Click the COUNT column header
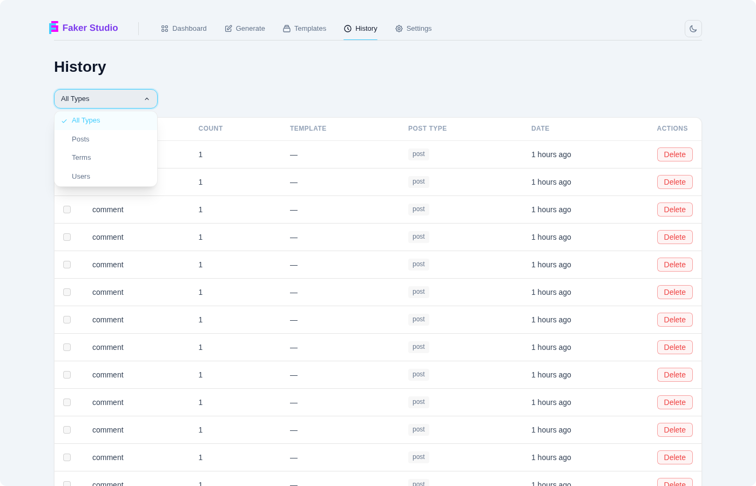This screenshot has height=486, width=756. [x=211, y=129]
